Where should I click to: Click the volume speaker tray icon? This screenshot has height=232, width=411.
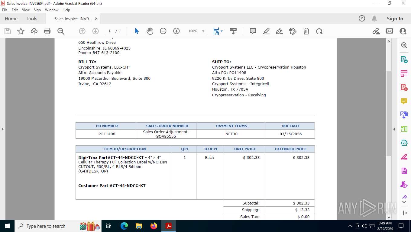click(364, 226)
